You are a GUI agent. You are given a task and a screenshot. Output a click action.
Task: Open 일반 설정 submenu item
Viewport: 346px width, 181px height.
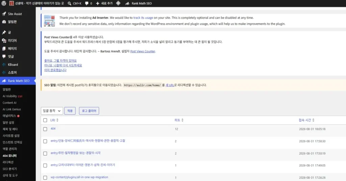click(x=8, y=122)
